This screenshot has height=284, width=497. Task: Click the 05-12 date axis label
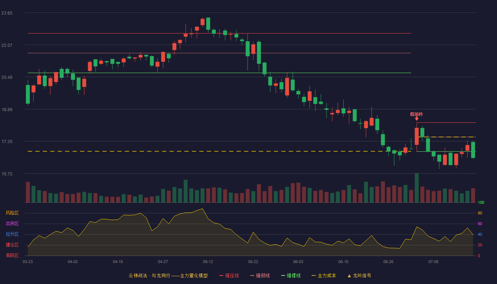click(x=208, y=262)
